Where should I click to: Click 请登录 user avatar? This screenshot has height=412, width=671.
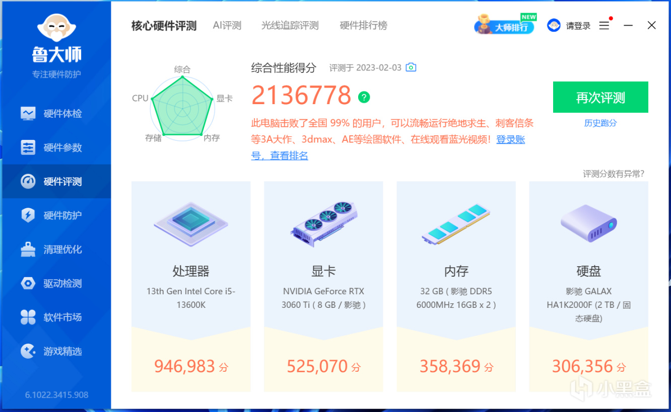554,26
